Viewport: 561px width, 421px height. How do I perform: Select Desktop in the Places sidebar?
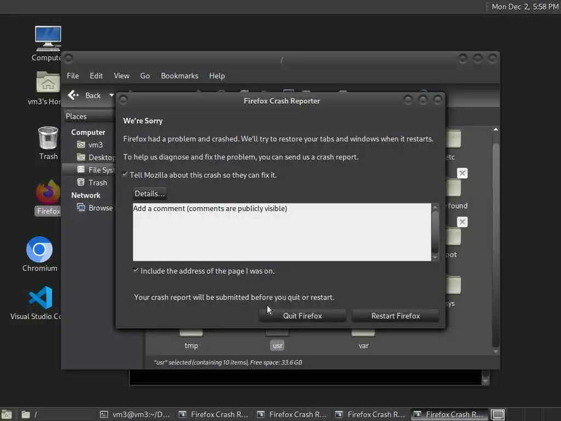pyautogui.click(x=95, y=157)
